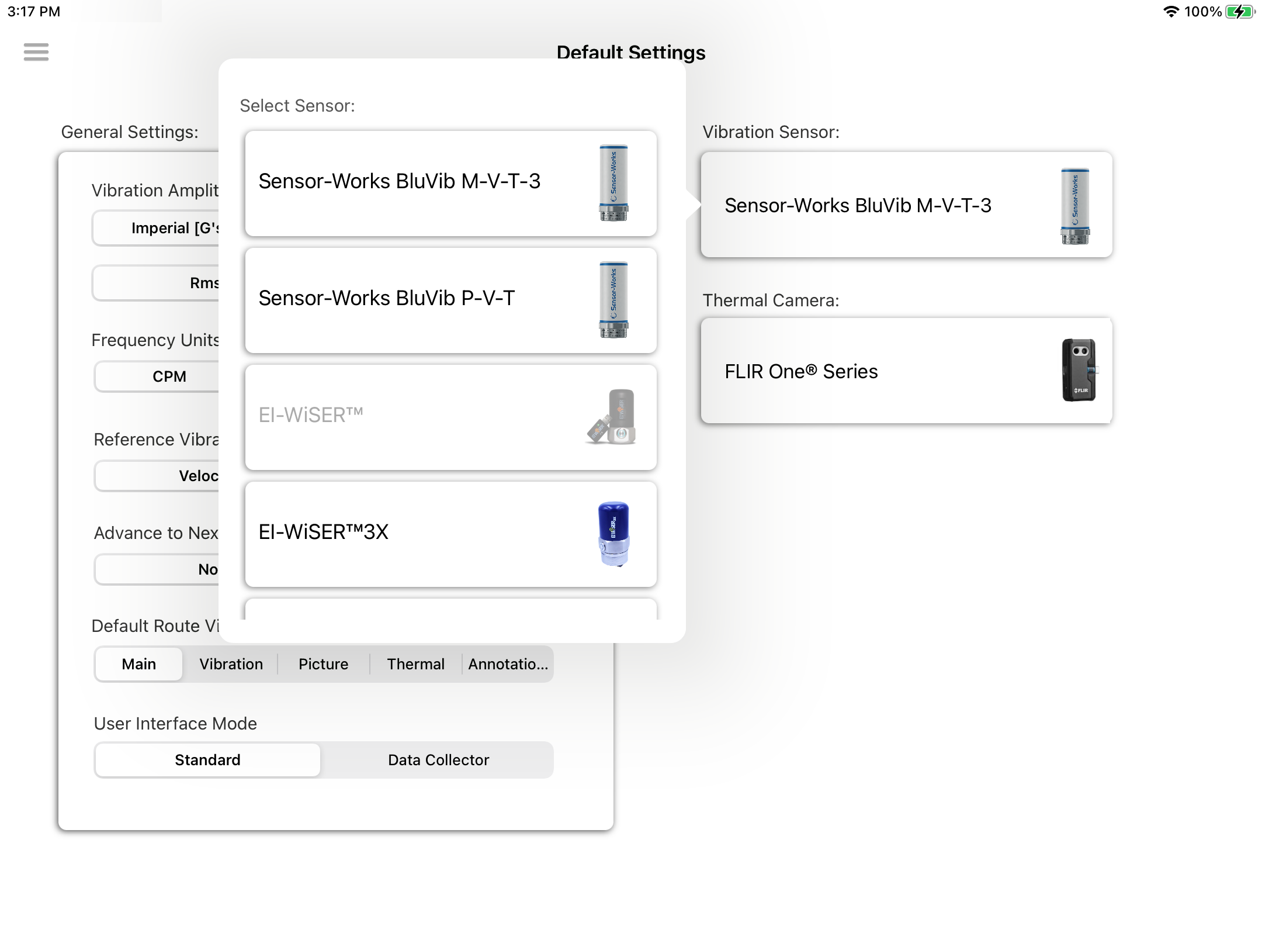Switch User Interface Mode to Data Collector

coord(438,760)
